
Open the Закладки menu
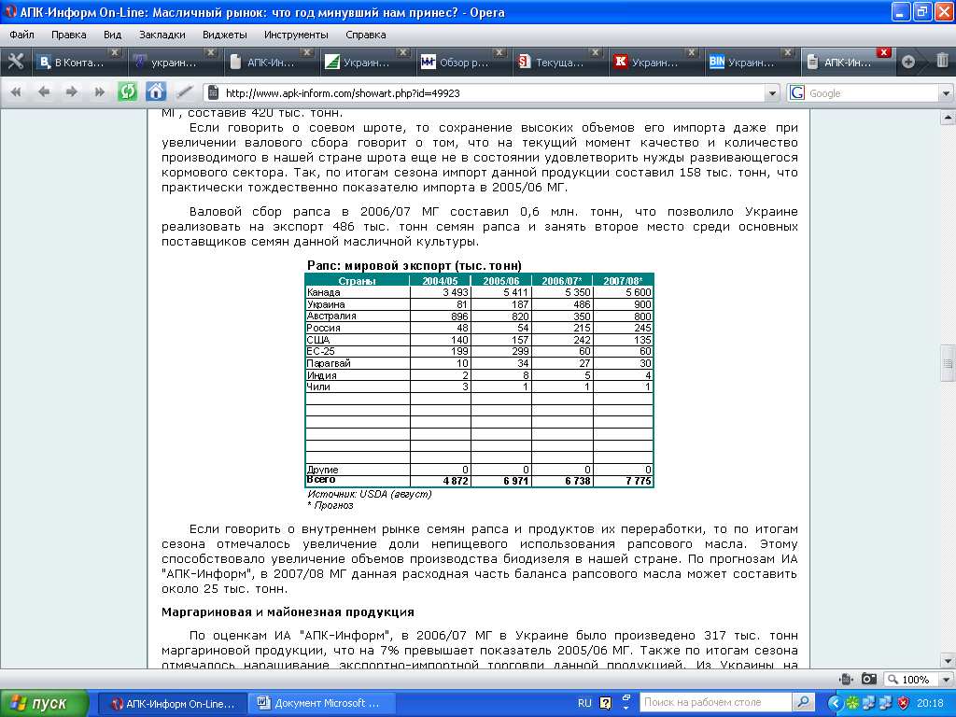162,35
